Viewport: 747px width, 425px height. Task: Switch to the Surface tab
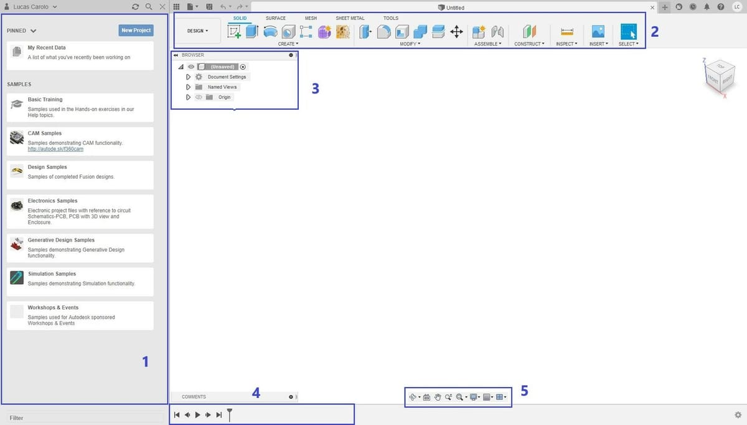(276, 18)
